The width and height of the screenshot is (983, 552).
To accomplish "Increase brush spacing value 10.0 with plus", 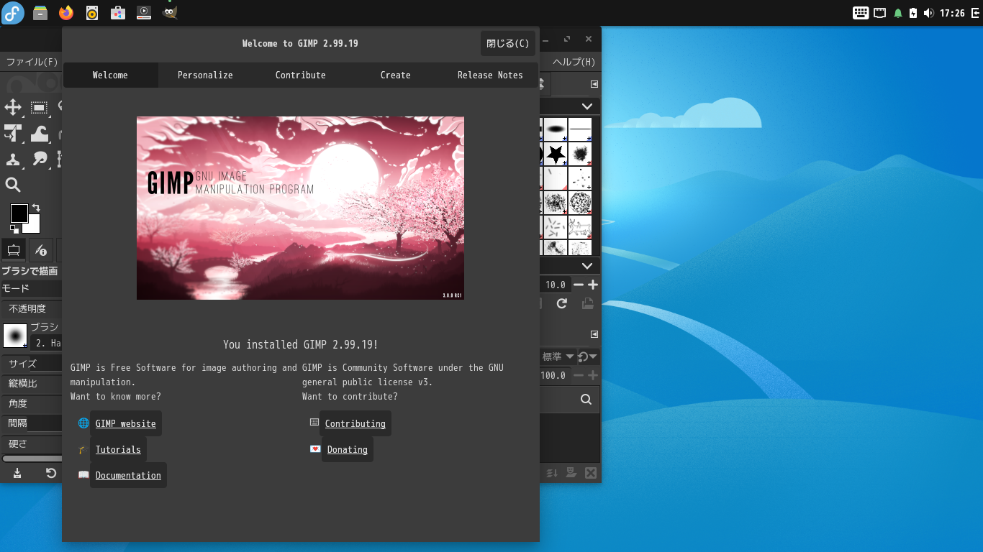I will pos(593,285).
